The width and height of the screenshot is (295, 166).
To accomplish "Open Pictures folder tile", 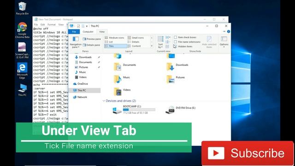I will [176, 79].
